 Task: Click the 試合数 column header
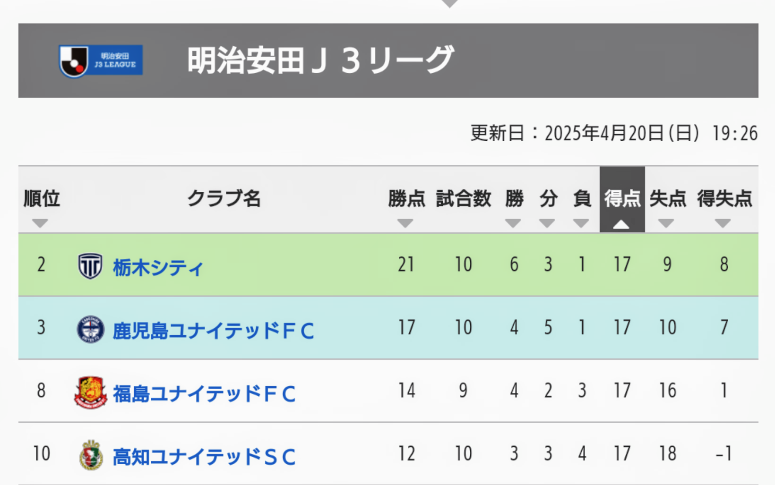pos(464,198)
